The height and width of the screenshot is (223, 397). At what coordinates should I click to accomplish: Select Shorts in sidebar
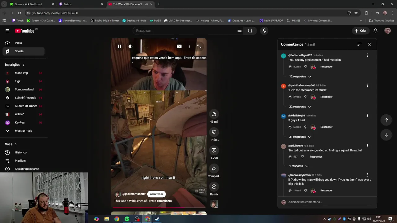click(24, 51)
